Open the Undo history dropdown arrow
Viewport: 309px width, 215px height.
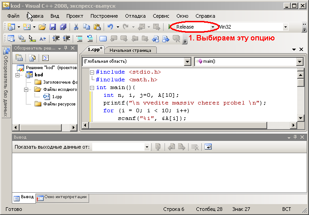(x=118, y=27)
